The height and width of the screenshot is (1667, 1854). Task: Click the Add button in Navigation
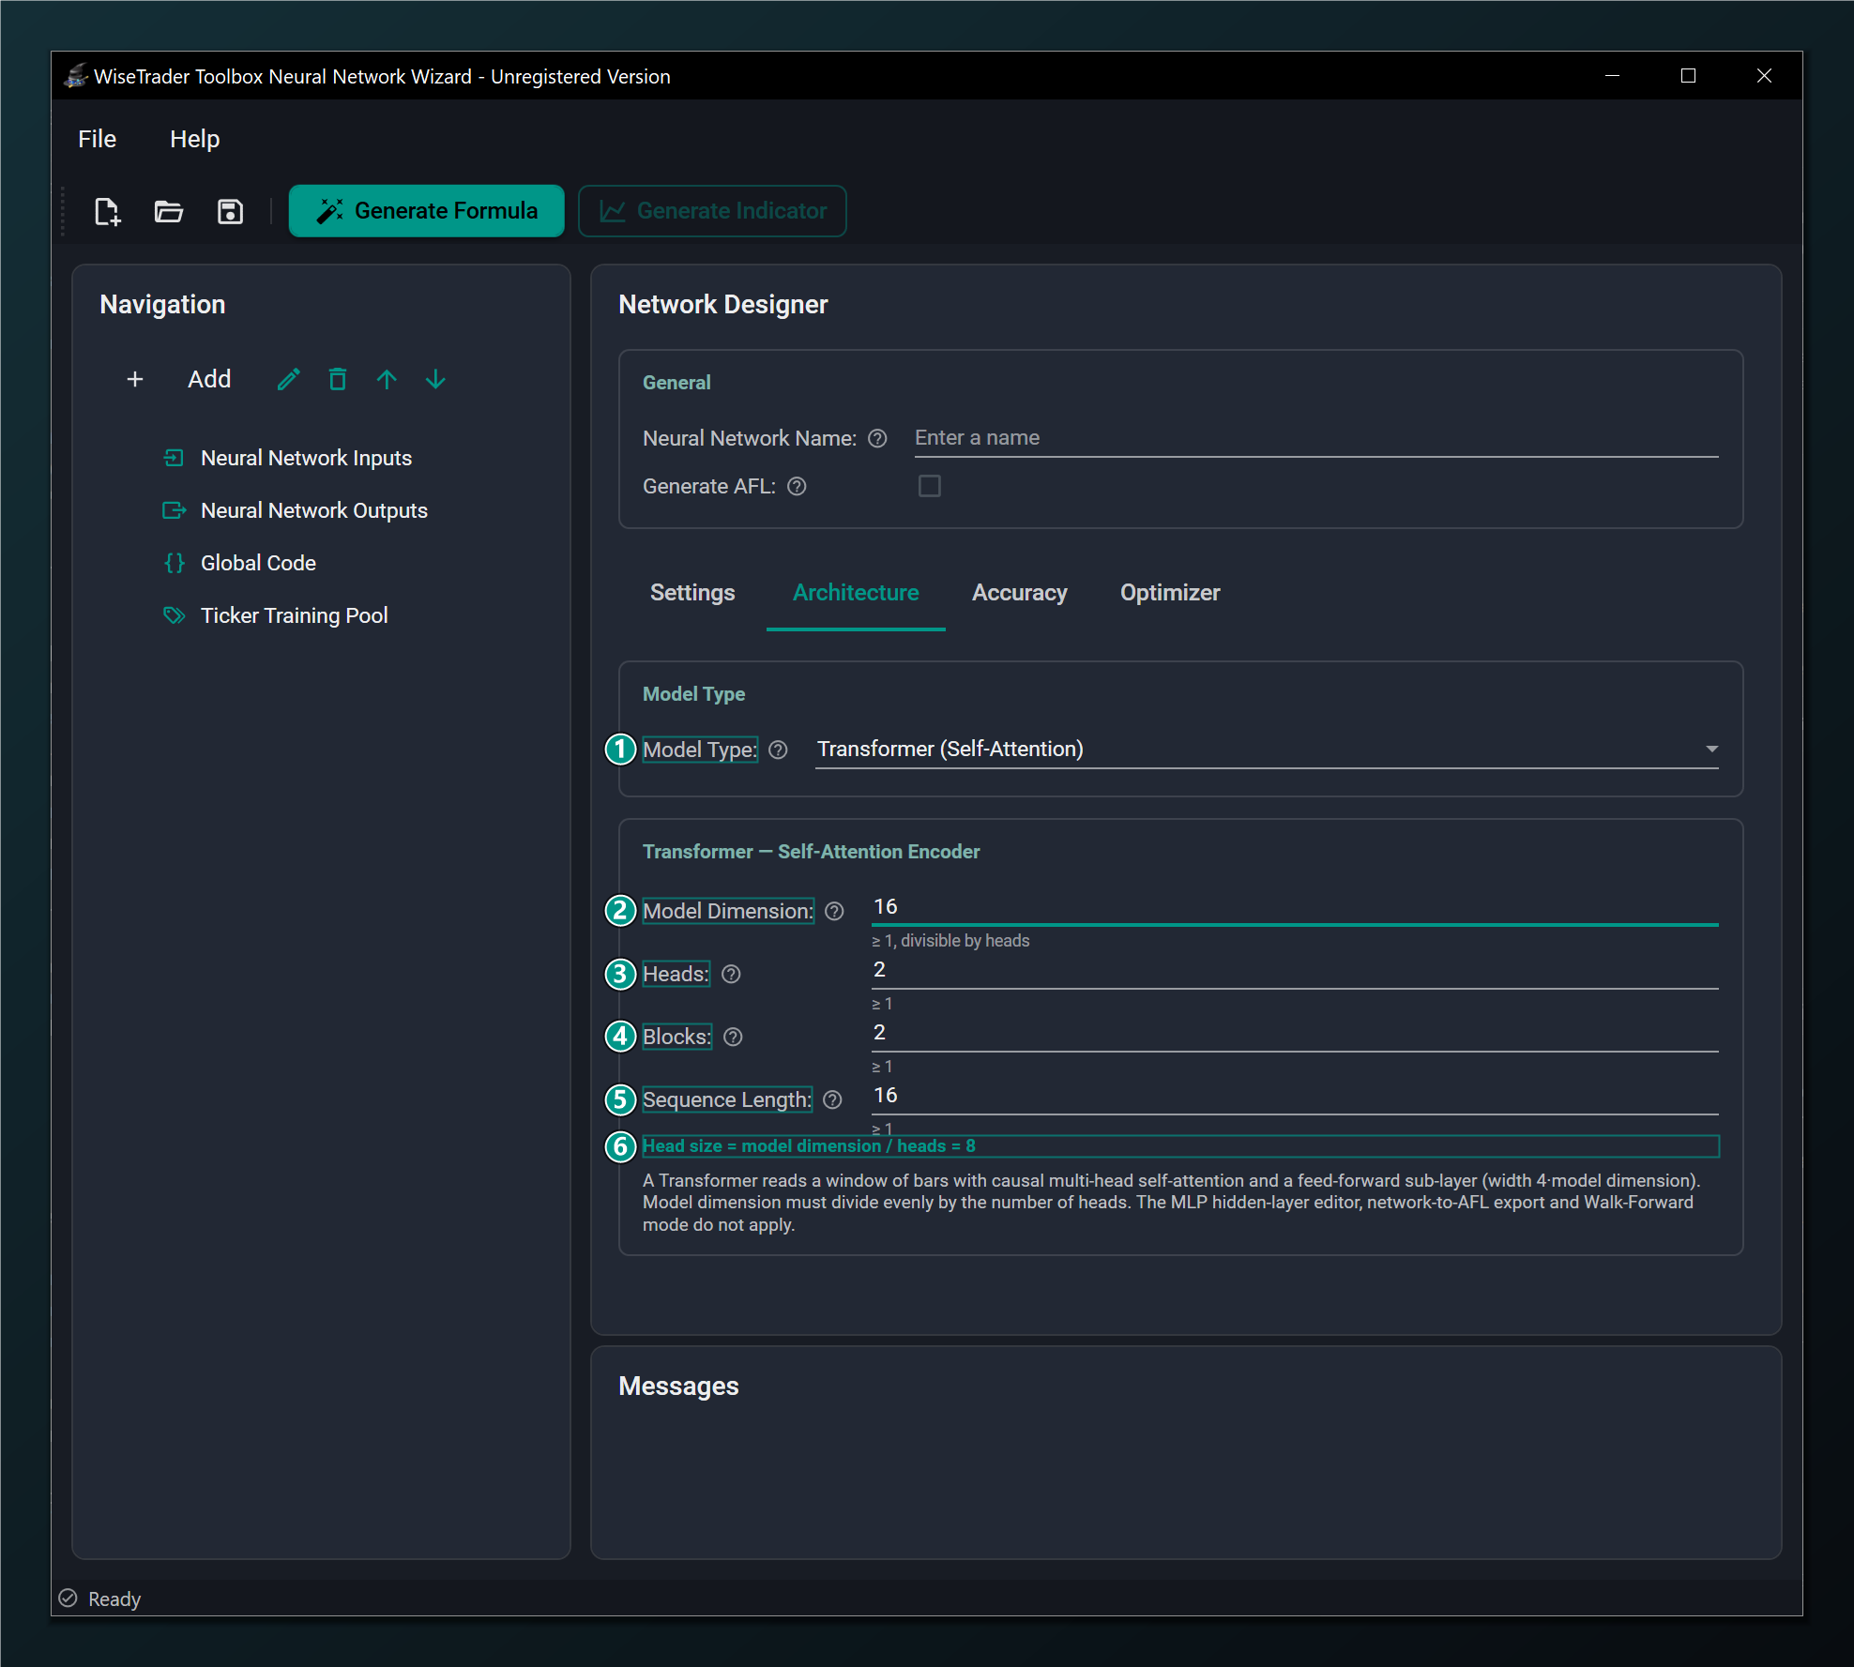[209, 379]
